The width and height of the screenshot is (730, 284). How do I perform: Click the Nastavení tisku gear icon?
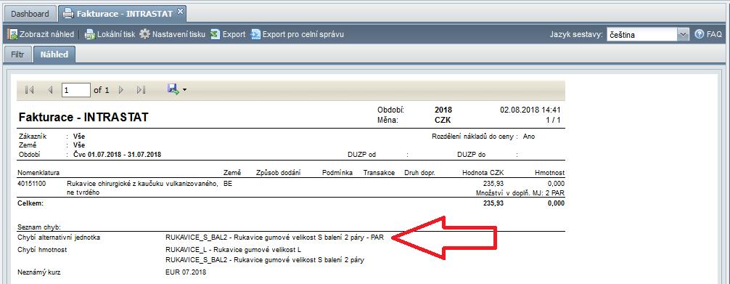[145, 35]
